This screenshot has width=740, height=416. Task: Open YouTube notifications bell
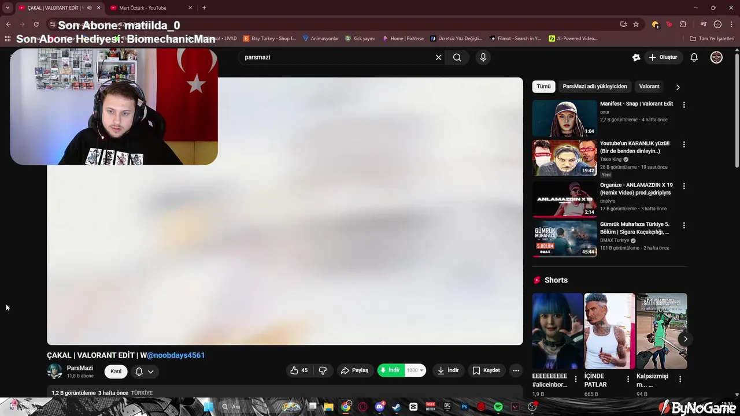(694, 57)
